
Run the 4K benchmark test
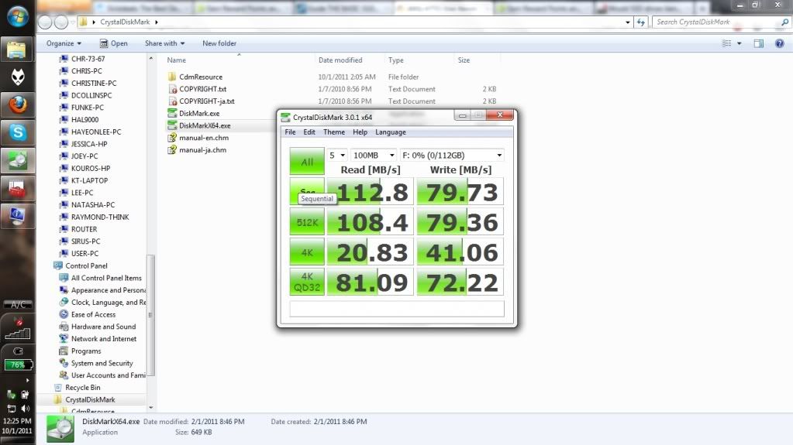point(307,252)
